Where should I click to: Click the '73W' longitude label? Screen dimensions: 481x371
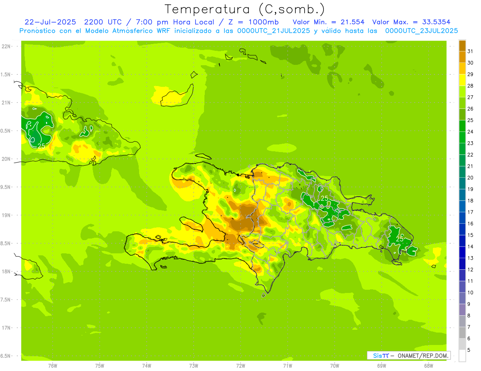tap(194, 365)
